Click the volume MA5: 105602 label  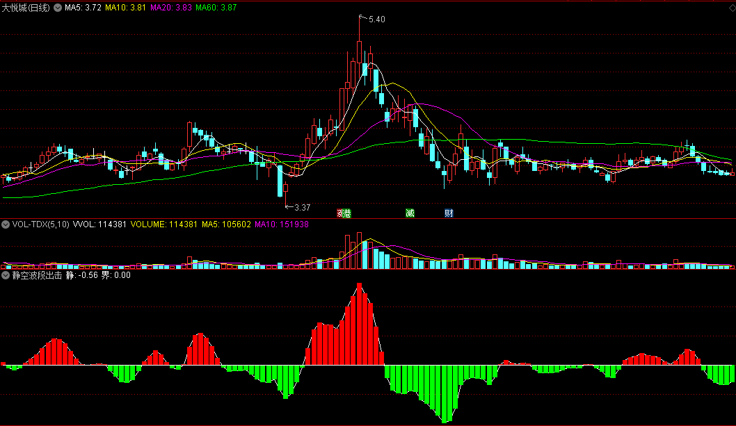click(x=226, y=224)
